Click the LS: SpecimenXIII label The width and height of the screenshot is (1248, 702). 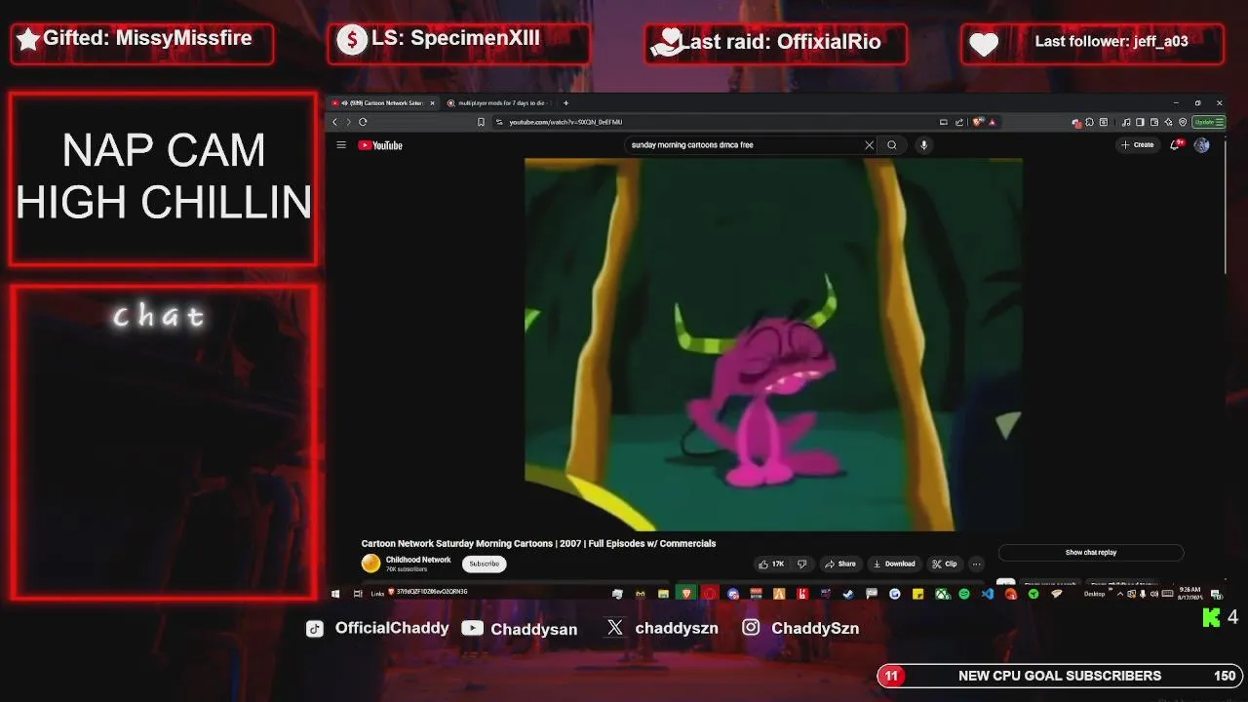pos(455,38)
